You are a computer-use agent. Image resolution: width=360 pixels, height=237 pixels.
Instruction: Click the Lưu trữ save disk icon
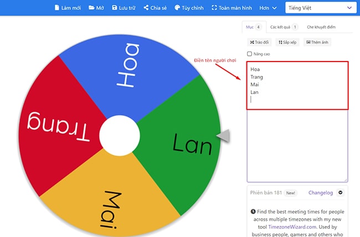(114, 8)
